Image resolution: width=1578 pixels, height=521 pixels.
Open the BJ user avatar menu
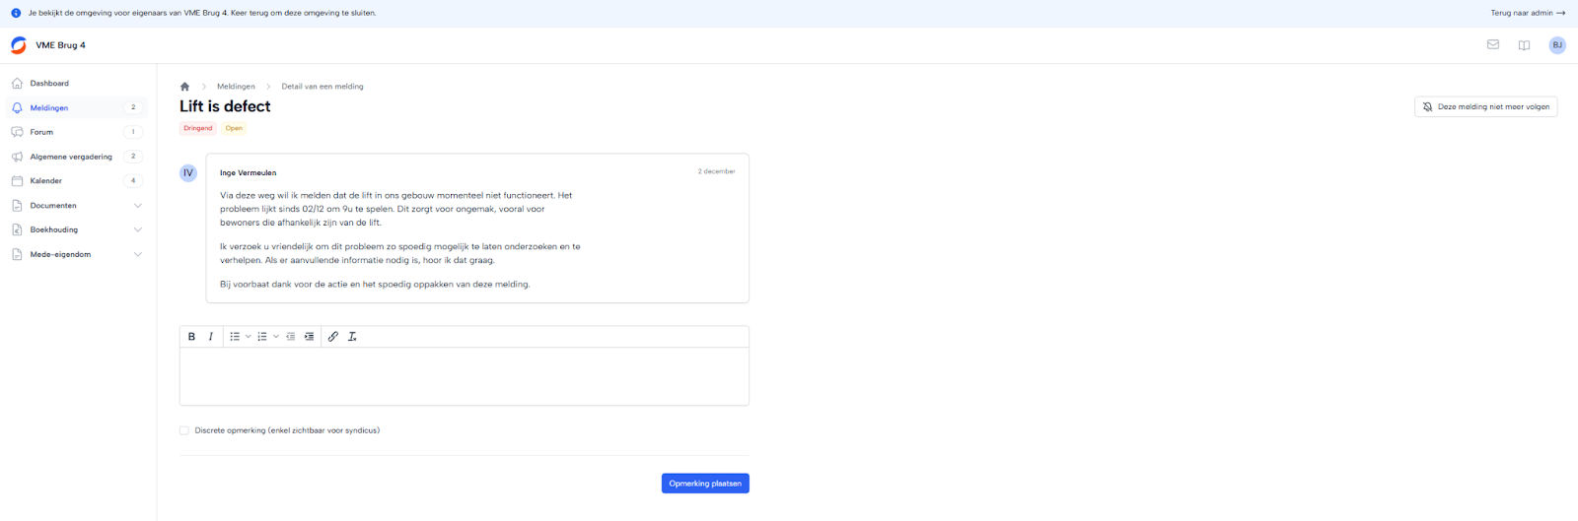click(x=1557, y=45)
